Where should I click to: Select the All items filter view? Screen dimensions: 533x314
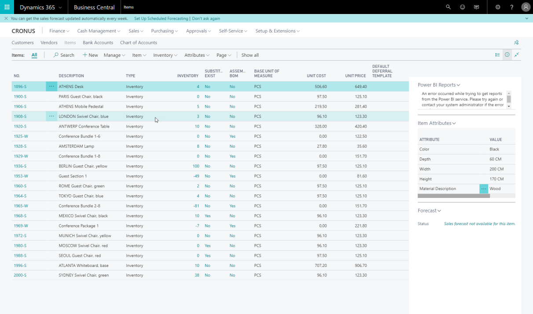(34, 55)
